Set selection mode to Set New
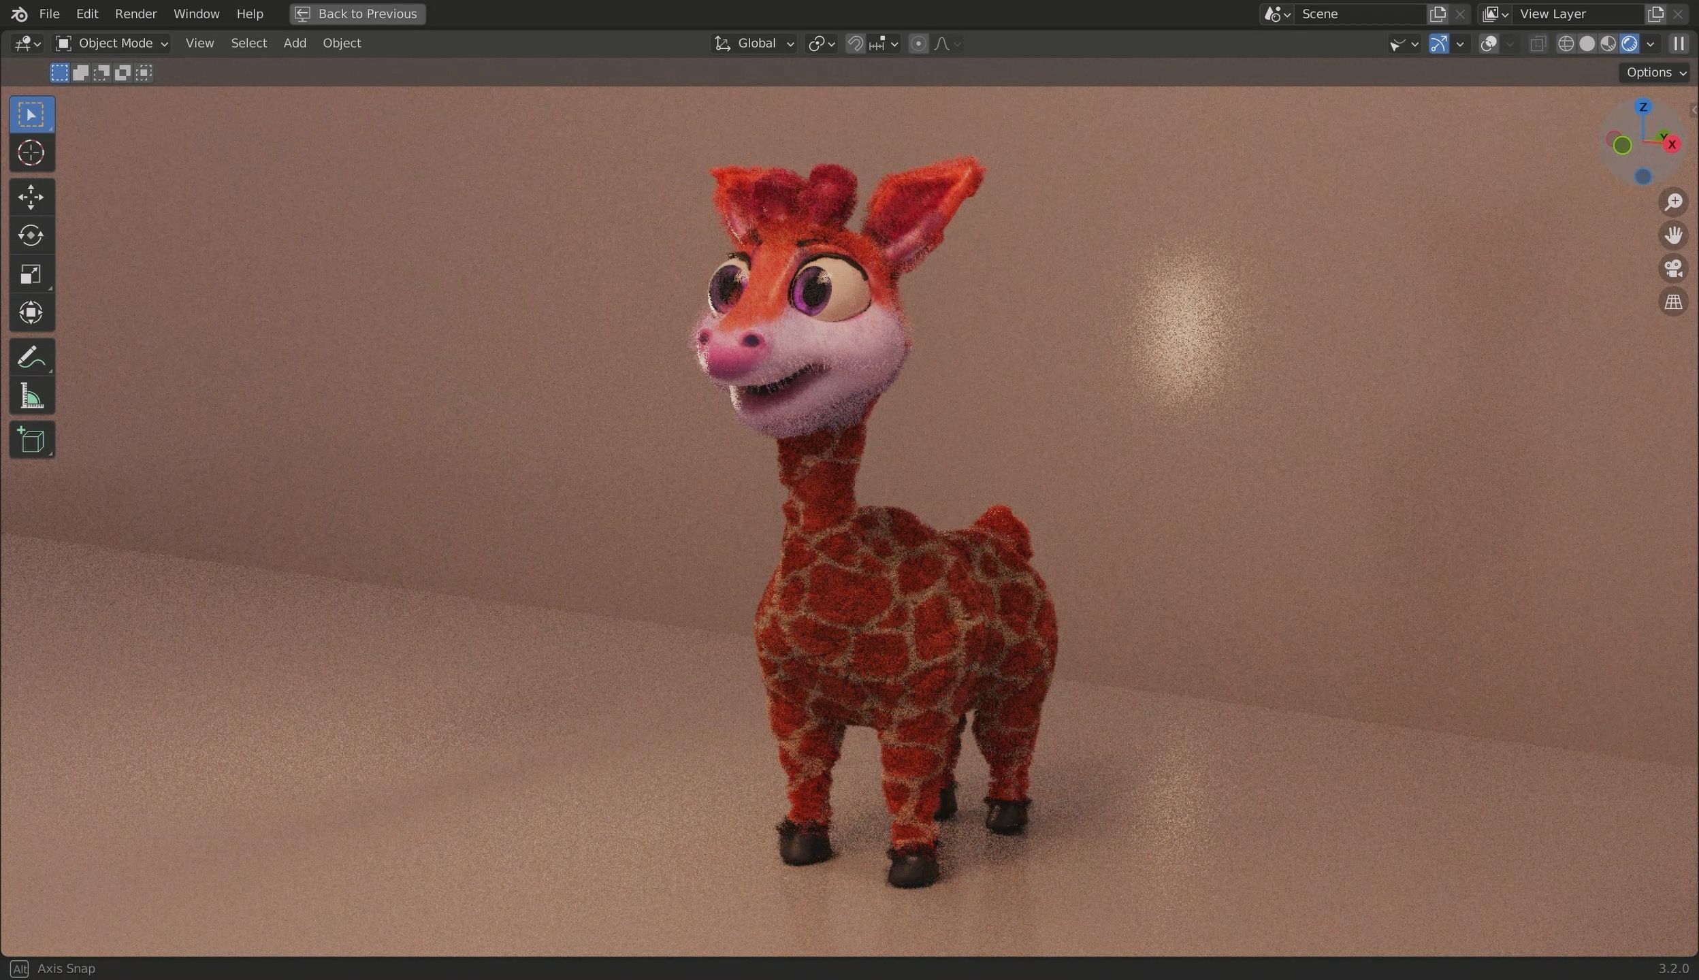Viewport: 1699px width, 980px height. point(59,73)
